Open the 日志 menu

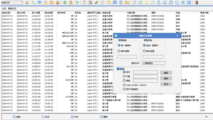click(4, 9)
